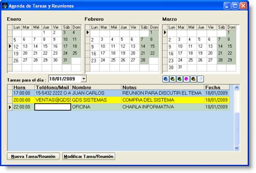
Task: Click the blank white color button
Action: [200, 79]
